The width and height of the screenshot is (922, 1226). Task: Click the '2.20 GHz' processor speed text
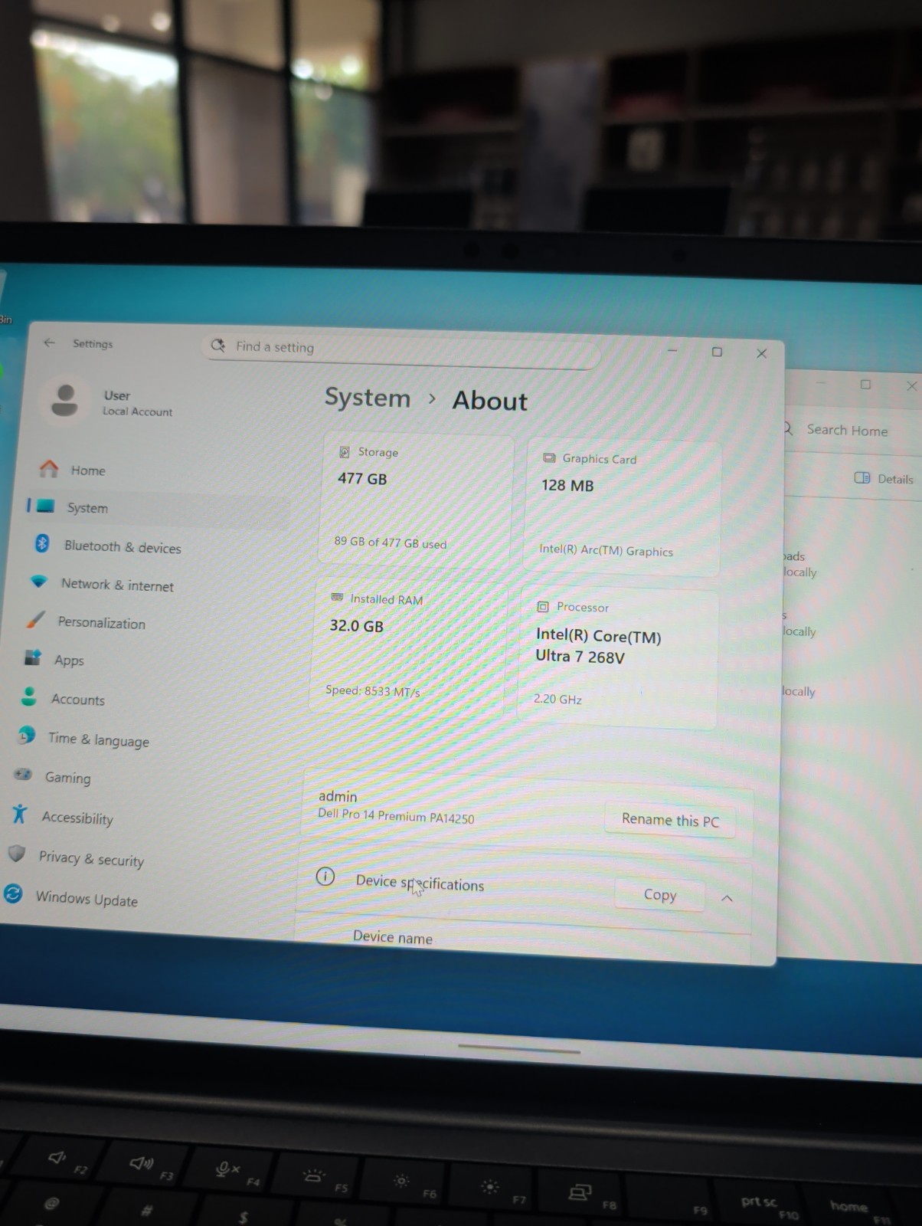click(x=557, y=698)
